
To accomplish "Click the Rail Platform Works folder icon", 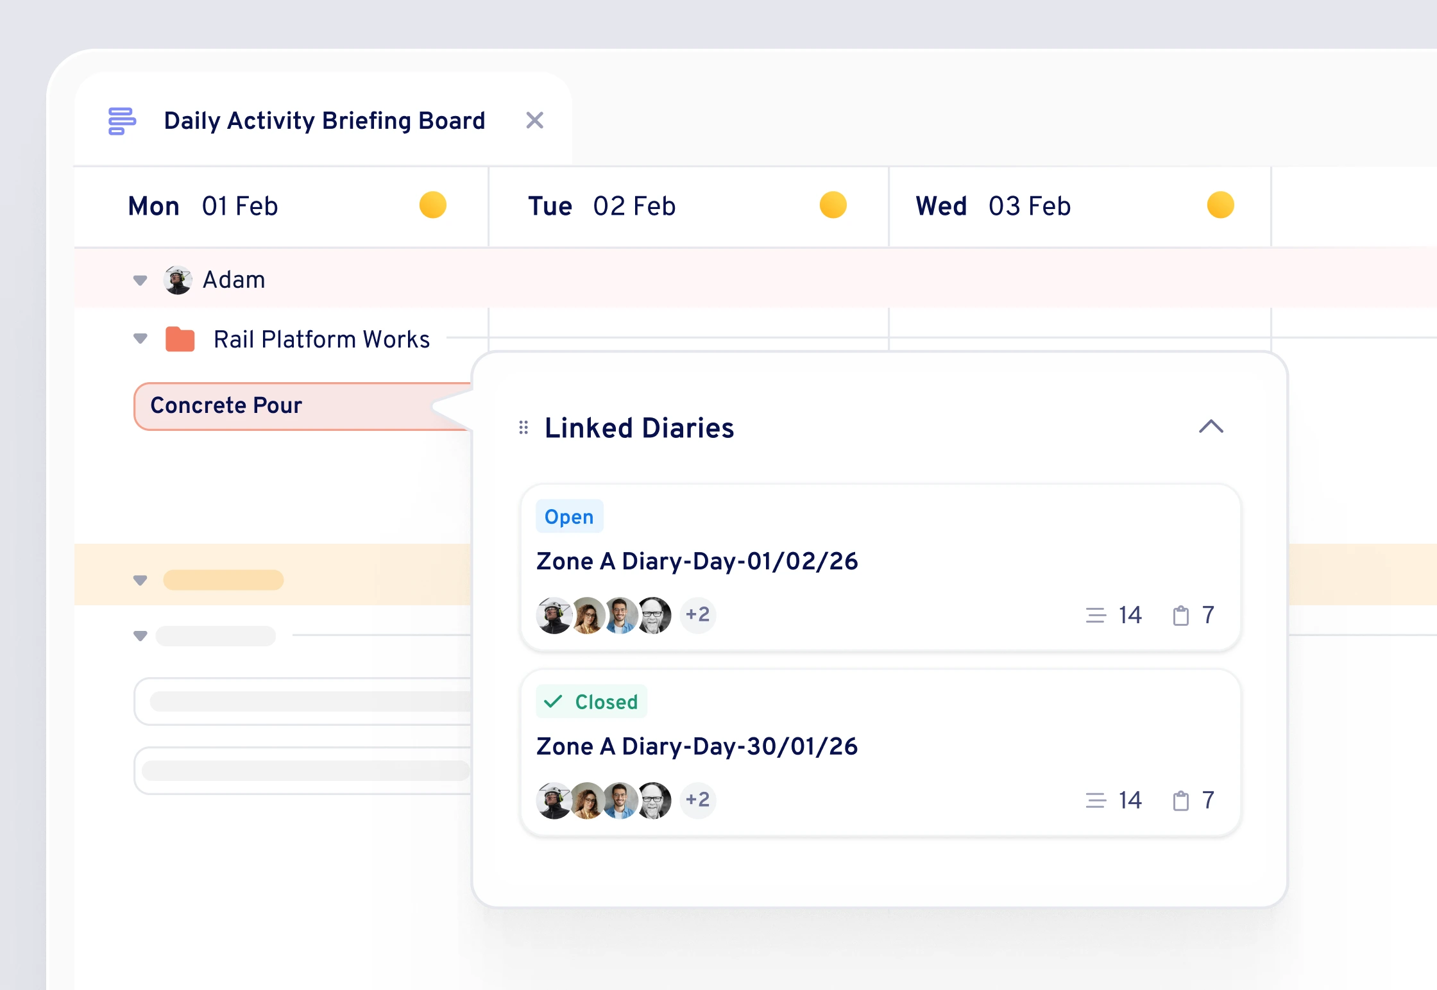I will 180,339.
